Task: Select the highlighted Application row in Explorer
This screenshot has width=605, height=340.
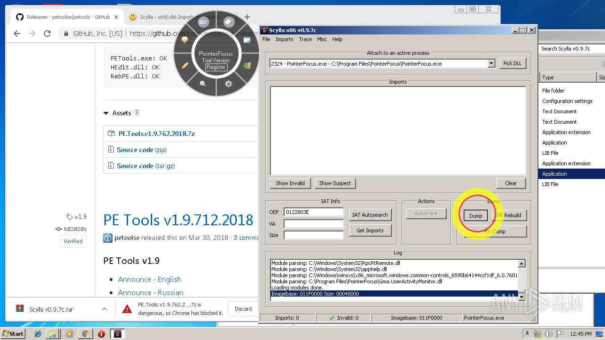Action: pyautogui.click(x=572, y=174)
